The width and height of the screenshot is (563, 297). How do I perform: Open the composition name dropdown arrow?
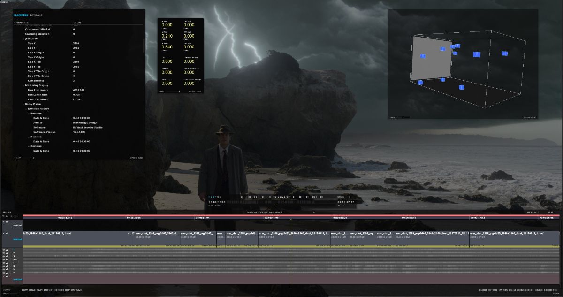[x=314, y=213]
